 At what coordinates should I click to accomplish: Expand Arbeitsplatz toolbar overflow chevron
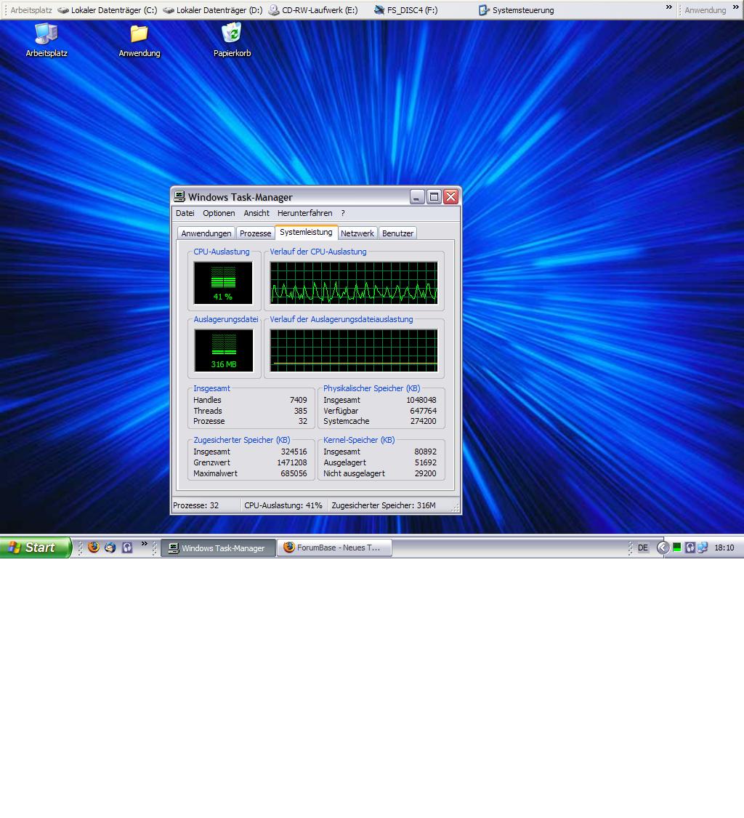point(669,7)
